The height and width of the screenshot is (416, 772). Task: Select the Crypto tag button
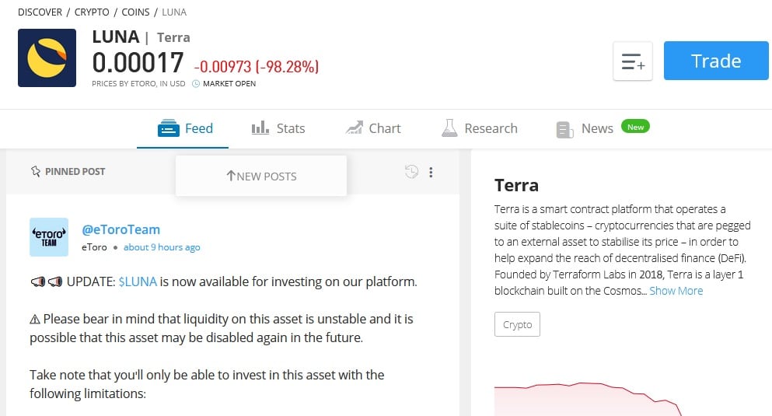coord(517,324)
